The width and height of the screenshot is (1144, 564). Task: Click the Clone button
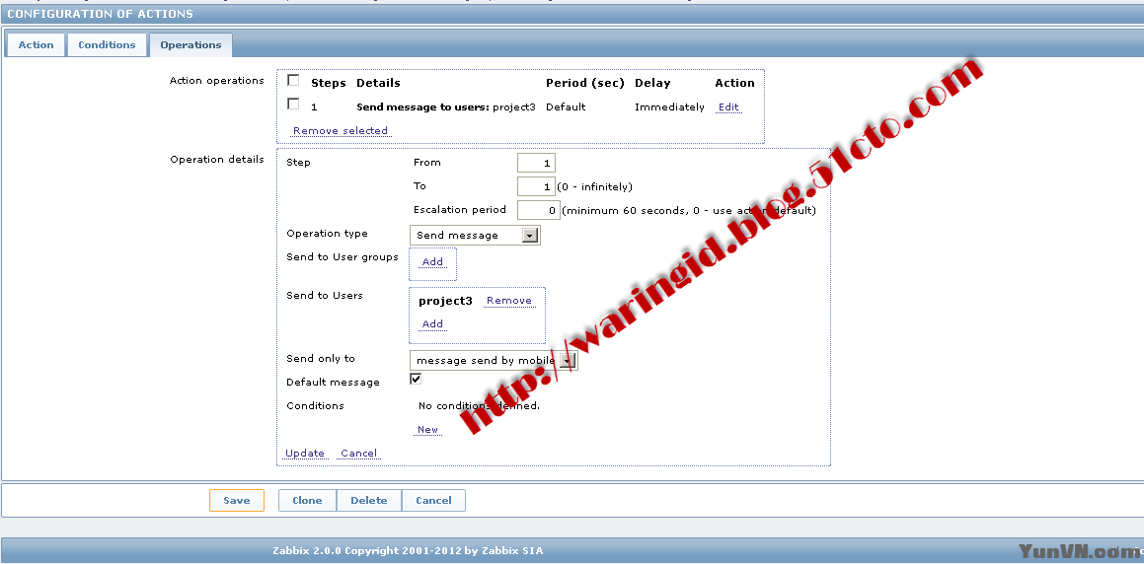[x=307, y=501]
